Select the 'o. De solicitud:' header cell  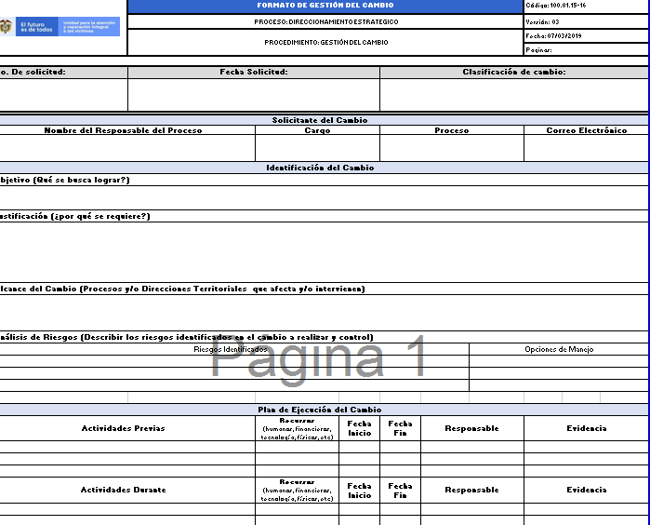63,73
